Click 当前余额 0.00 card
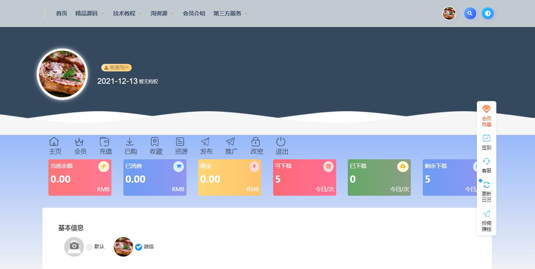The width and height of the screenshot is (535, 269). tap(80, 178)
